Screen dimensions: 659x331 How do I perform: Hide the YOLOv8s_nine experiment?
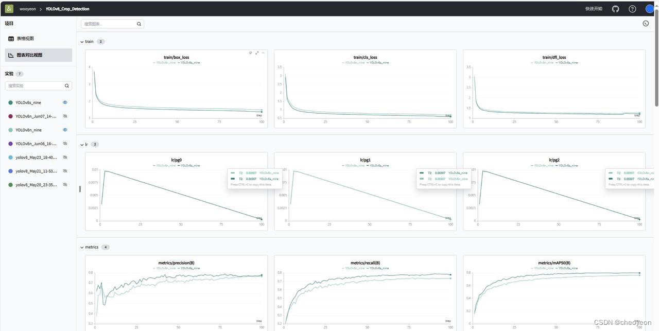point(65,102)
